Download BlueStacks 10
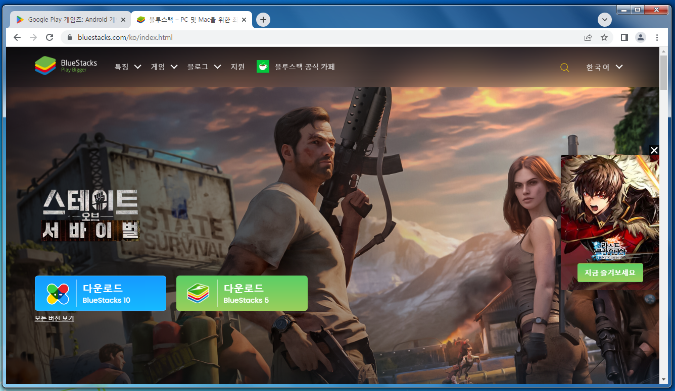This screenshot has width=675, height=391. (x=101, y=293)
